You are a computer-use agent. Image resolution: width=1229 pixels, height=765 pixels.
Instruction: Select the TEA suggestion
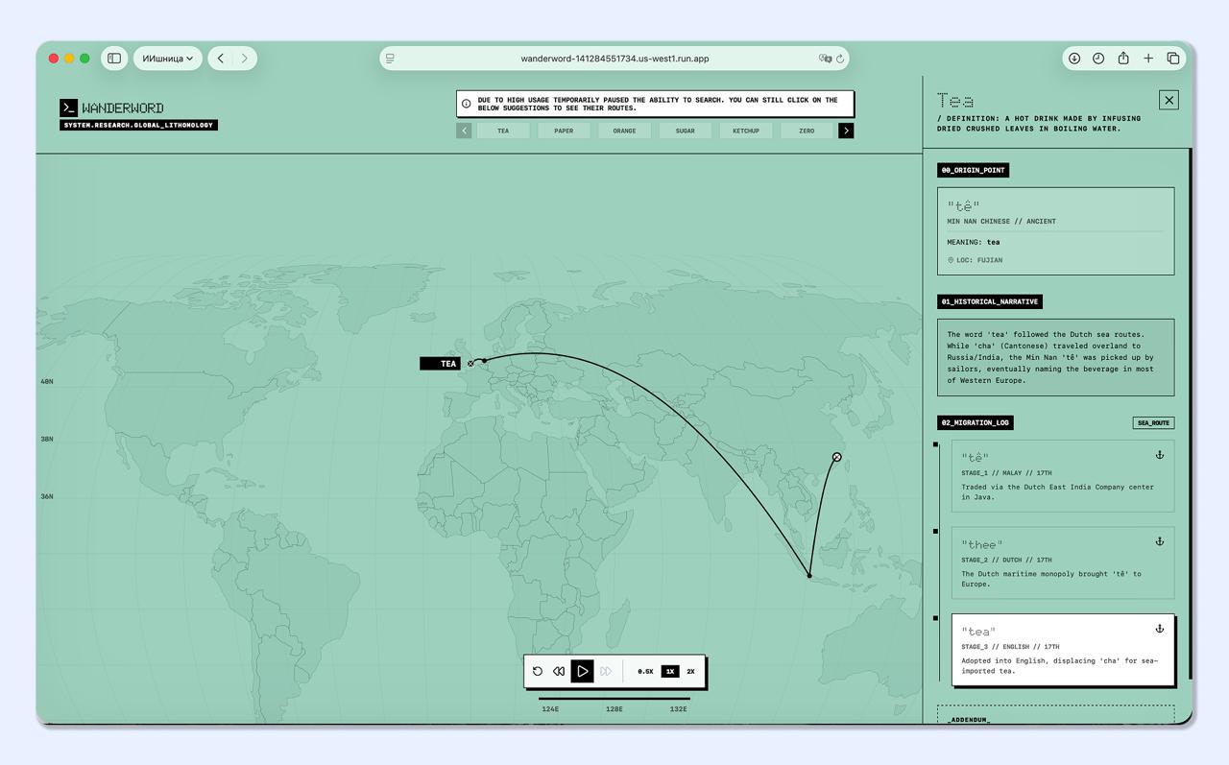tap(503, 131)
